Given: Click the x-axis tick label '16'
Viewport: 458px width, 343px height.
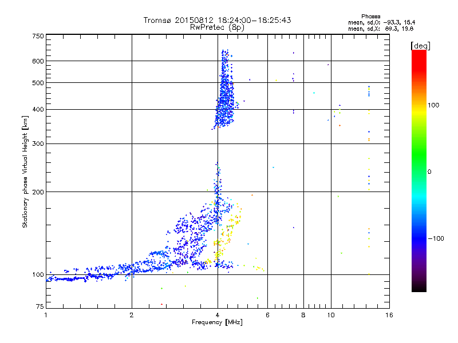Looking at the screenshot, I should pyautogui.click(x=389, y=315).
